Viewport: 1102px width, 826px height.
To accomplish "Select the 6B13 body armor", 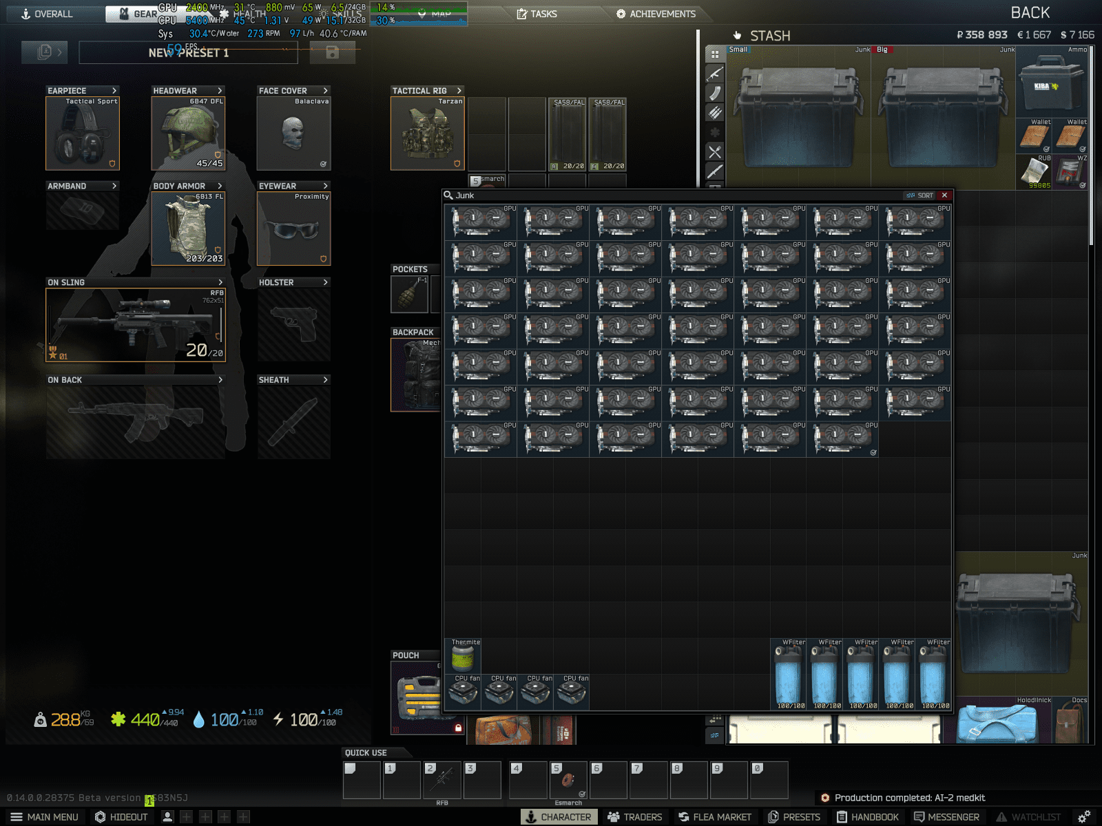I will point(188,229).
